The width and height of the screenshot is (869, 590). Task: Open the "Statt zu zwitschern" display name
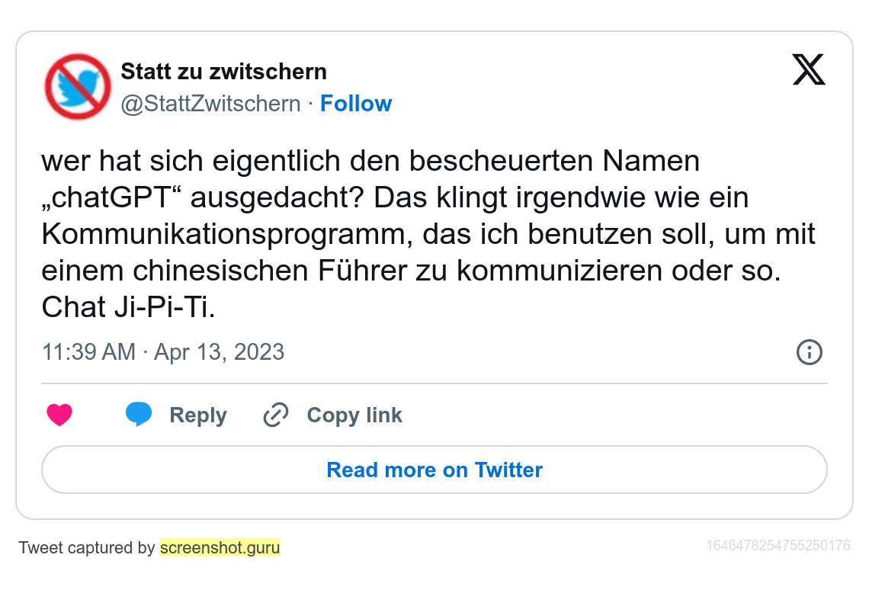coord(224,72)
